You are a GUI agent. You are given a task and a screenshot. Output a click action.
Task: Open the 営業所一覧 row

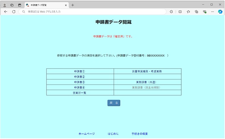pyautogui.click(x=80, y=93)
